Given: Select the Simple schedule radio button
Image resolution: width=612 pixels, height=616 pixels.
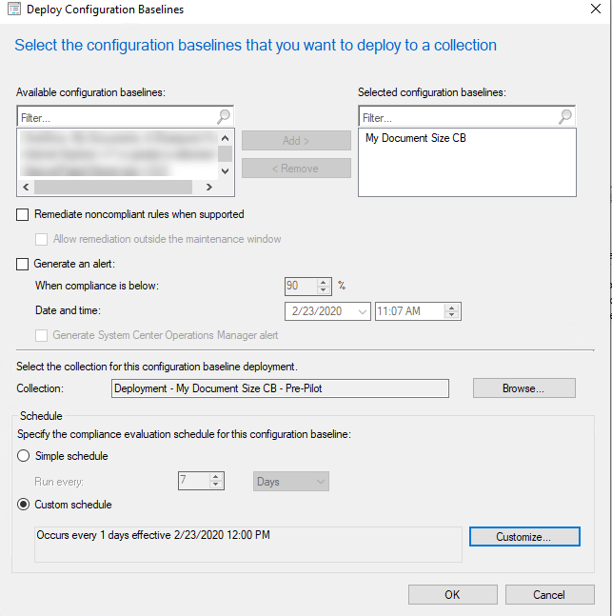Looking at the screenshot, I should coord(23,456).
